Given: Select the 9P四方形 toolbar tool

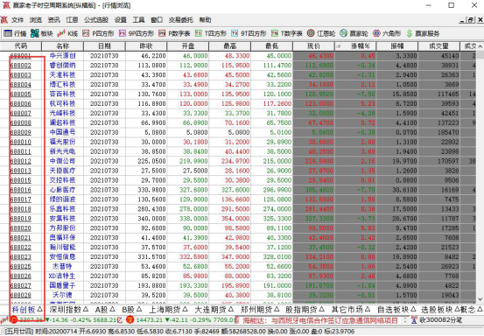Looking at the screenshot, I should pyautogui.click(x=137, y=33).
